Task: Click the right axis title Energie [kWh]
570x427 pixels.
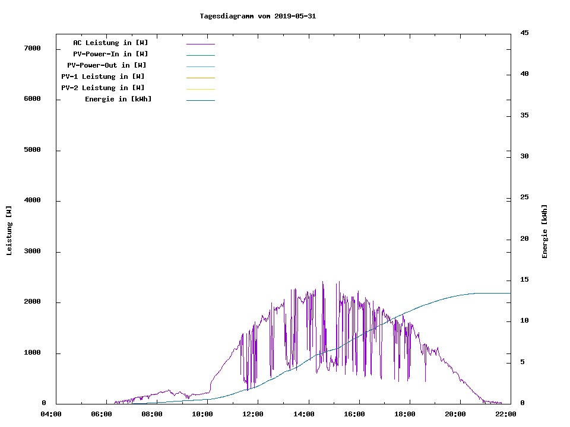Action: click(x=545, y=231)
